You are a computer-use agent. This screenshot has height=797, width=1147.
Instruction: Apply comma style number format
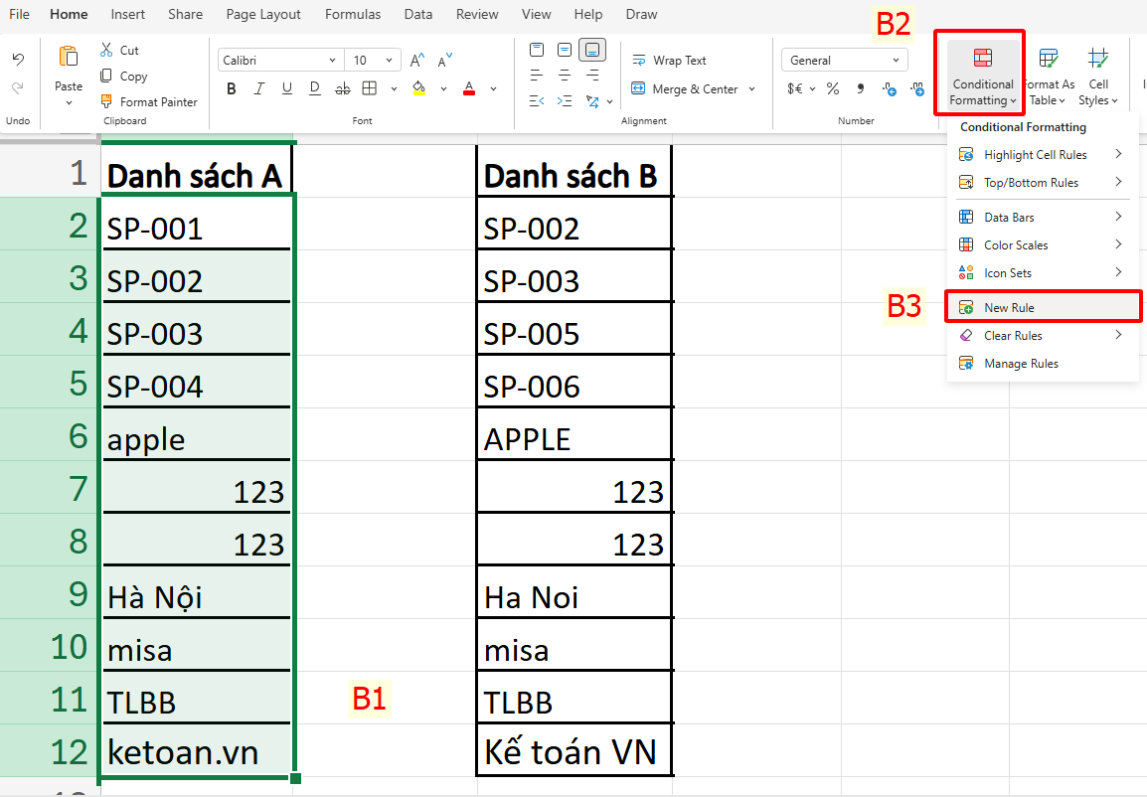click(x=861, y=88)
